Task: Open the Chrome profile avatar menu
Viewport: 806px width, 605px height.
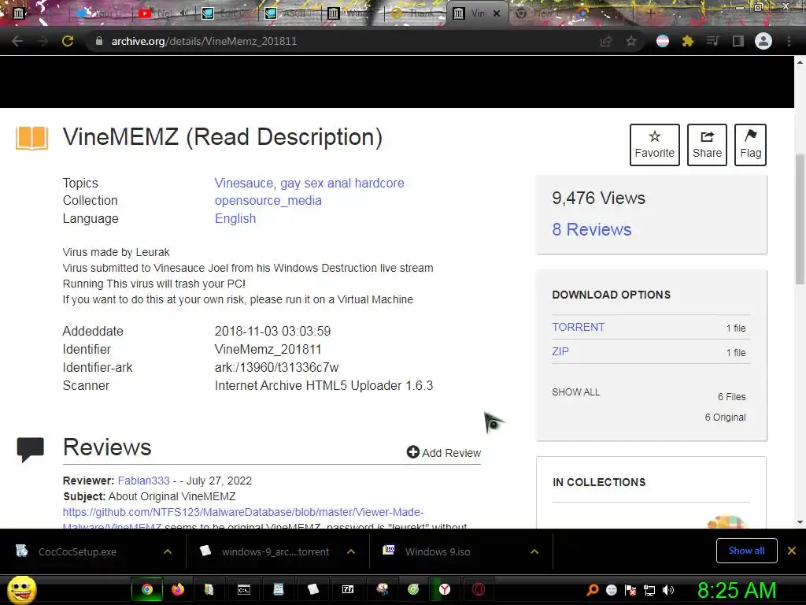Action: [x=763, y=41]
